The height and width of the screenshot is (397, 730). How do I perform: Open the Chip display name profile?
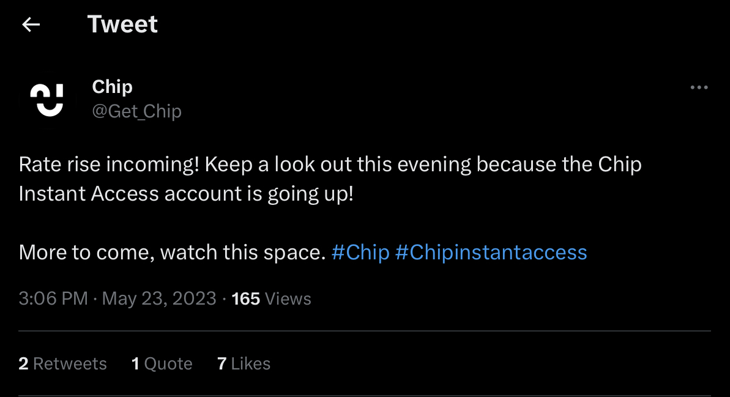tap(112, 87)
